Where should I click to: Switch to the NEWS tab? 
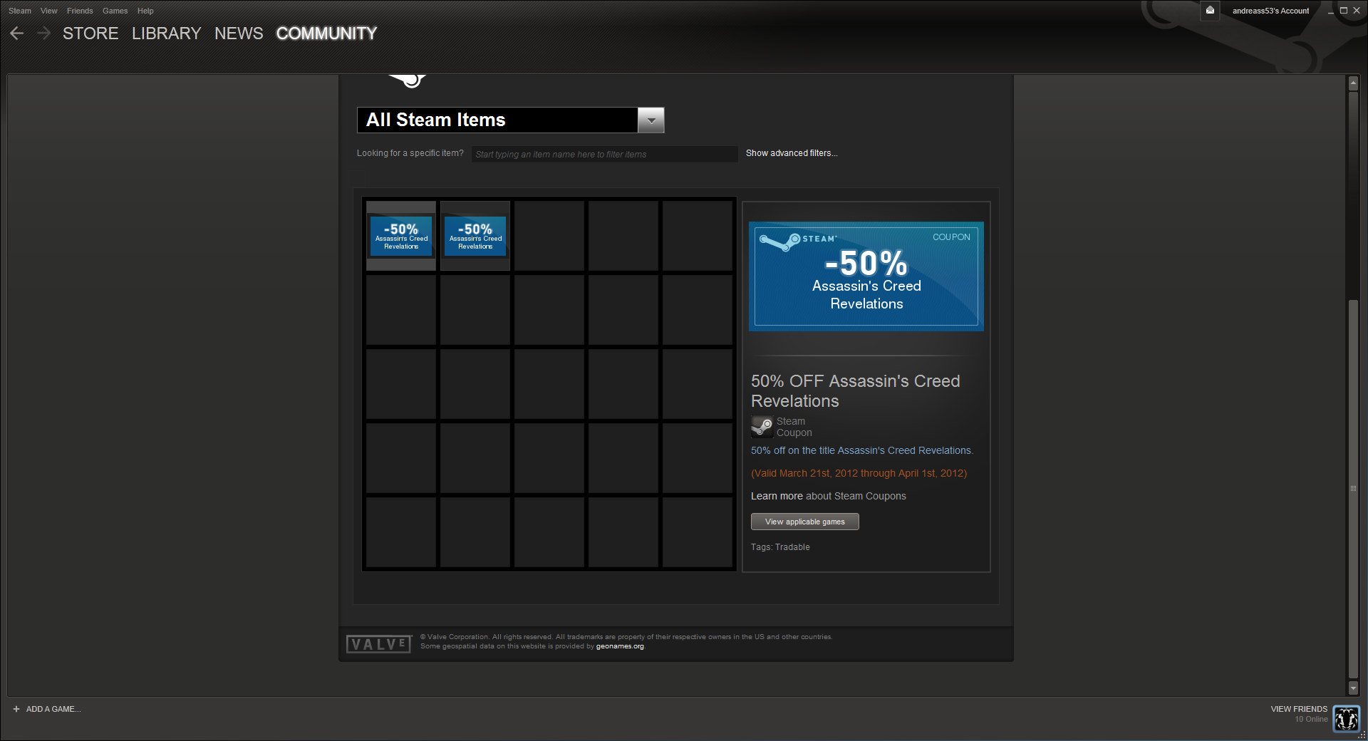click(x=239, y=33)
